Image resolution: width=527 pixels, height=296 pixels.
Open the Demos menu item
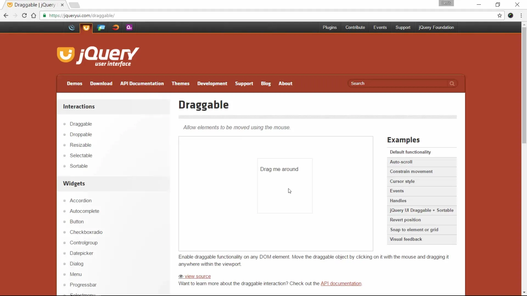[x=75, y=84]
